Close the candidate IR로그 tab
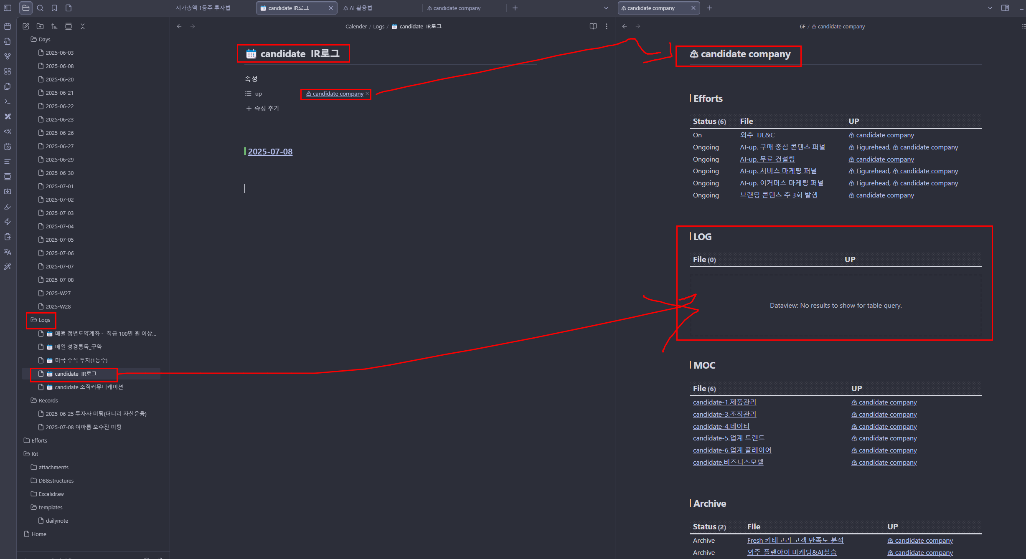Image resolution: width=1026 pixels, height=559 pixels. pos(331,8)
